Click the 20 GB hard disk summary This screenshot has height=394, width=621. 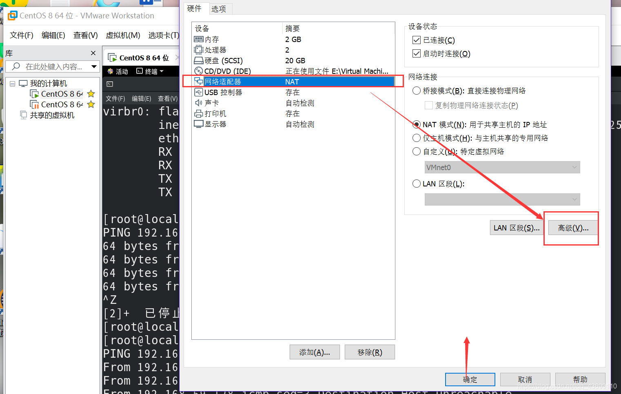pos(295,60)
